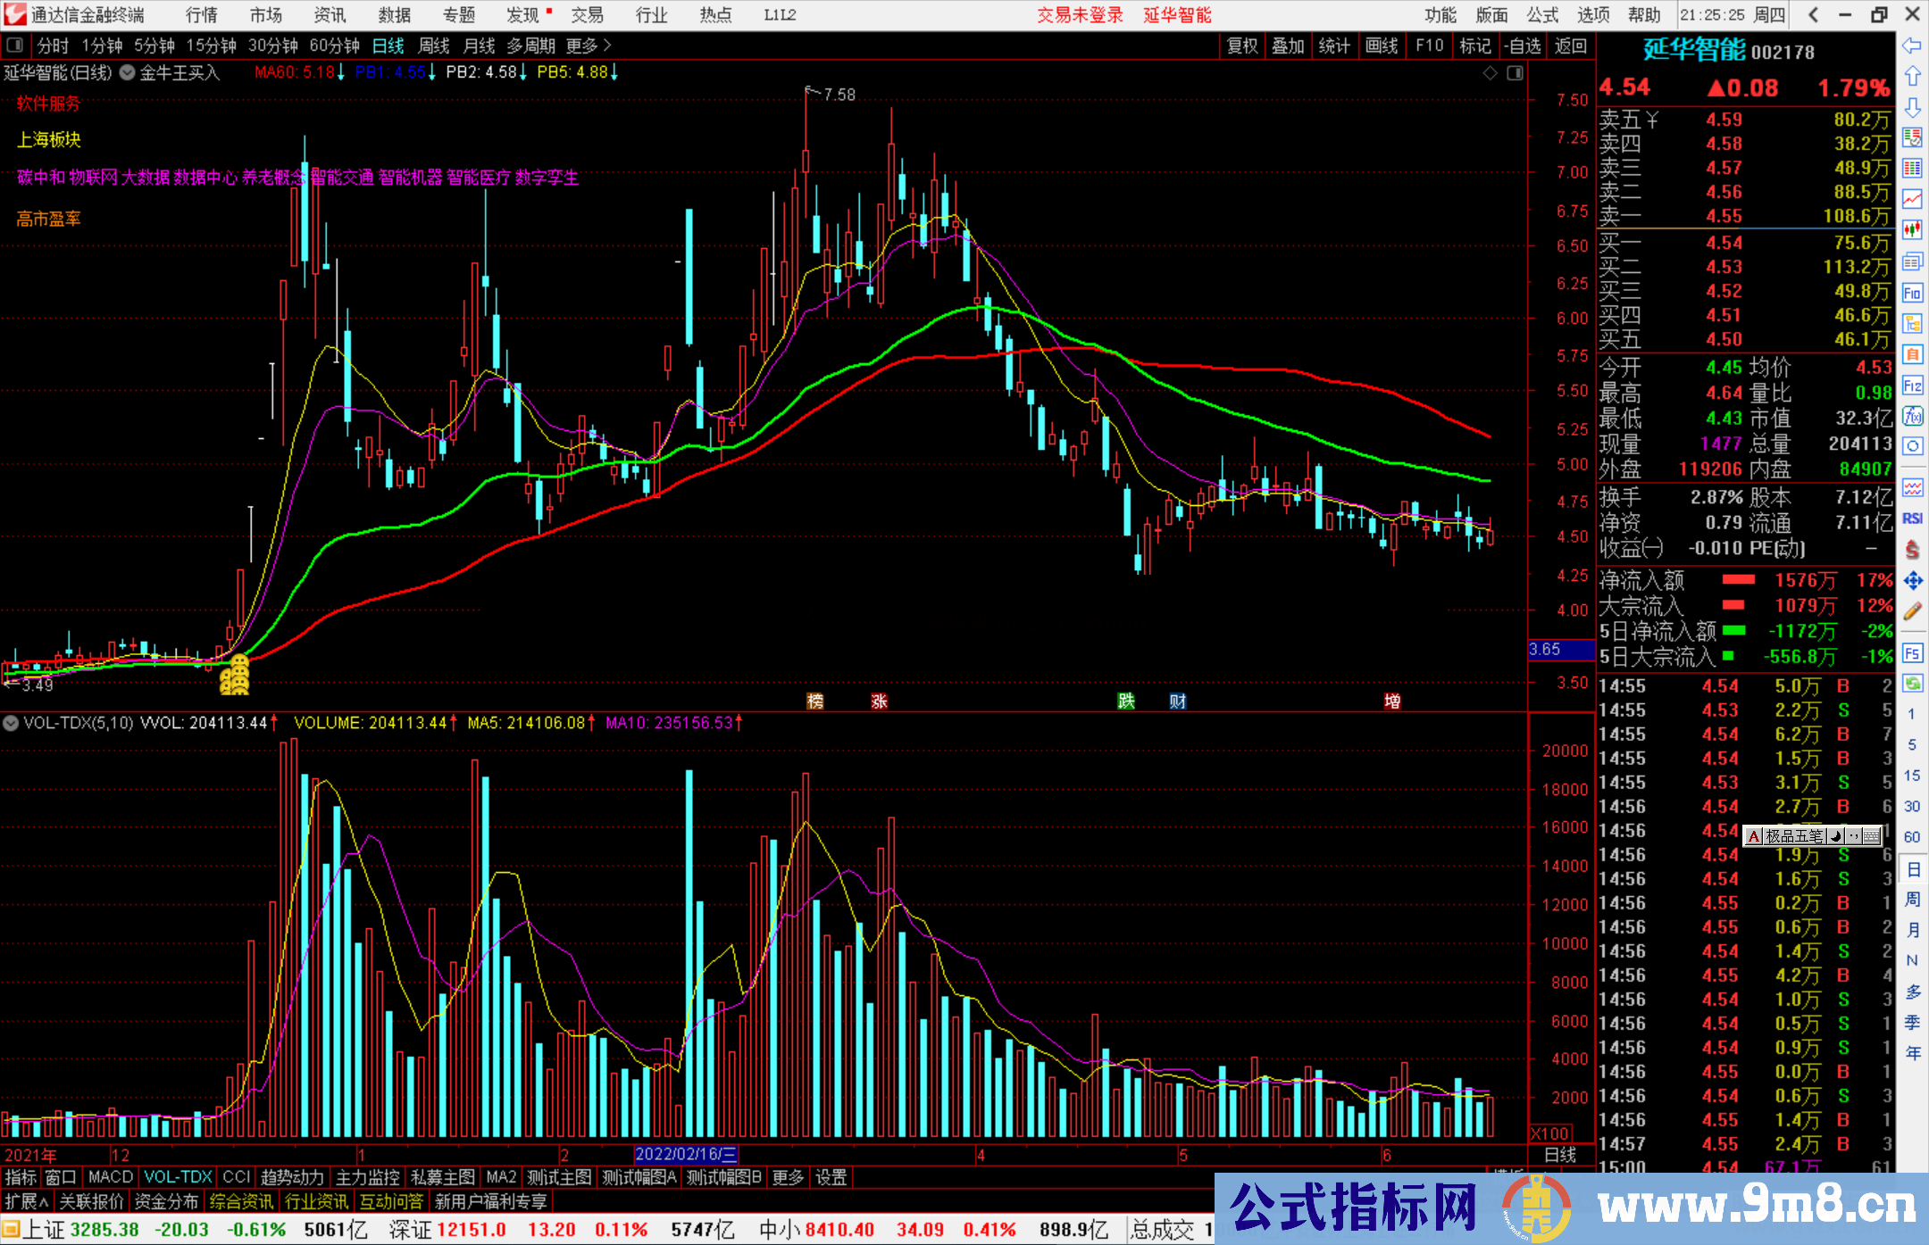
Task: Open the 行情 menu
Action: coord(201,15)
